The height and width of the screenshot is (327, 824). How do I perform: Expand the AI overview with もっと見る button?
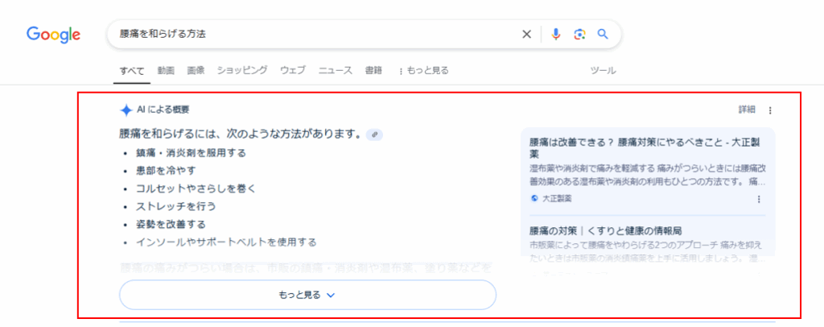click(x=307, y=295)
